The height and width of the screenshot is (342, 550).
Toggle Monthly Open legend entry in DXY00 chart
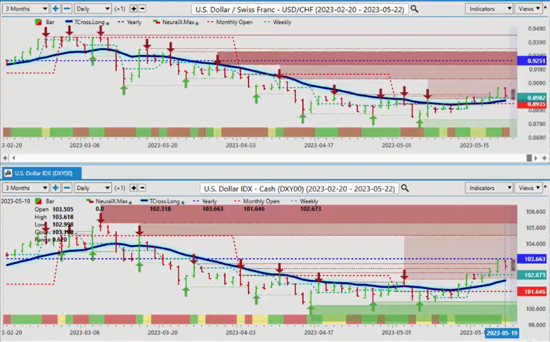click(x=257, y=202)
